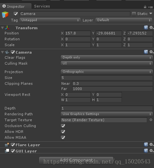Open Camera component gear settings
The width and height of the screenshot is (154, 168).
(x=151, y=52)
